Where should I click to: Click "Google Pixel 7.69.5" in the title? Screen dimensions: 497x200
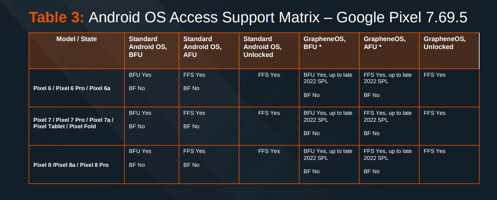pos(402,18)
